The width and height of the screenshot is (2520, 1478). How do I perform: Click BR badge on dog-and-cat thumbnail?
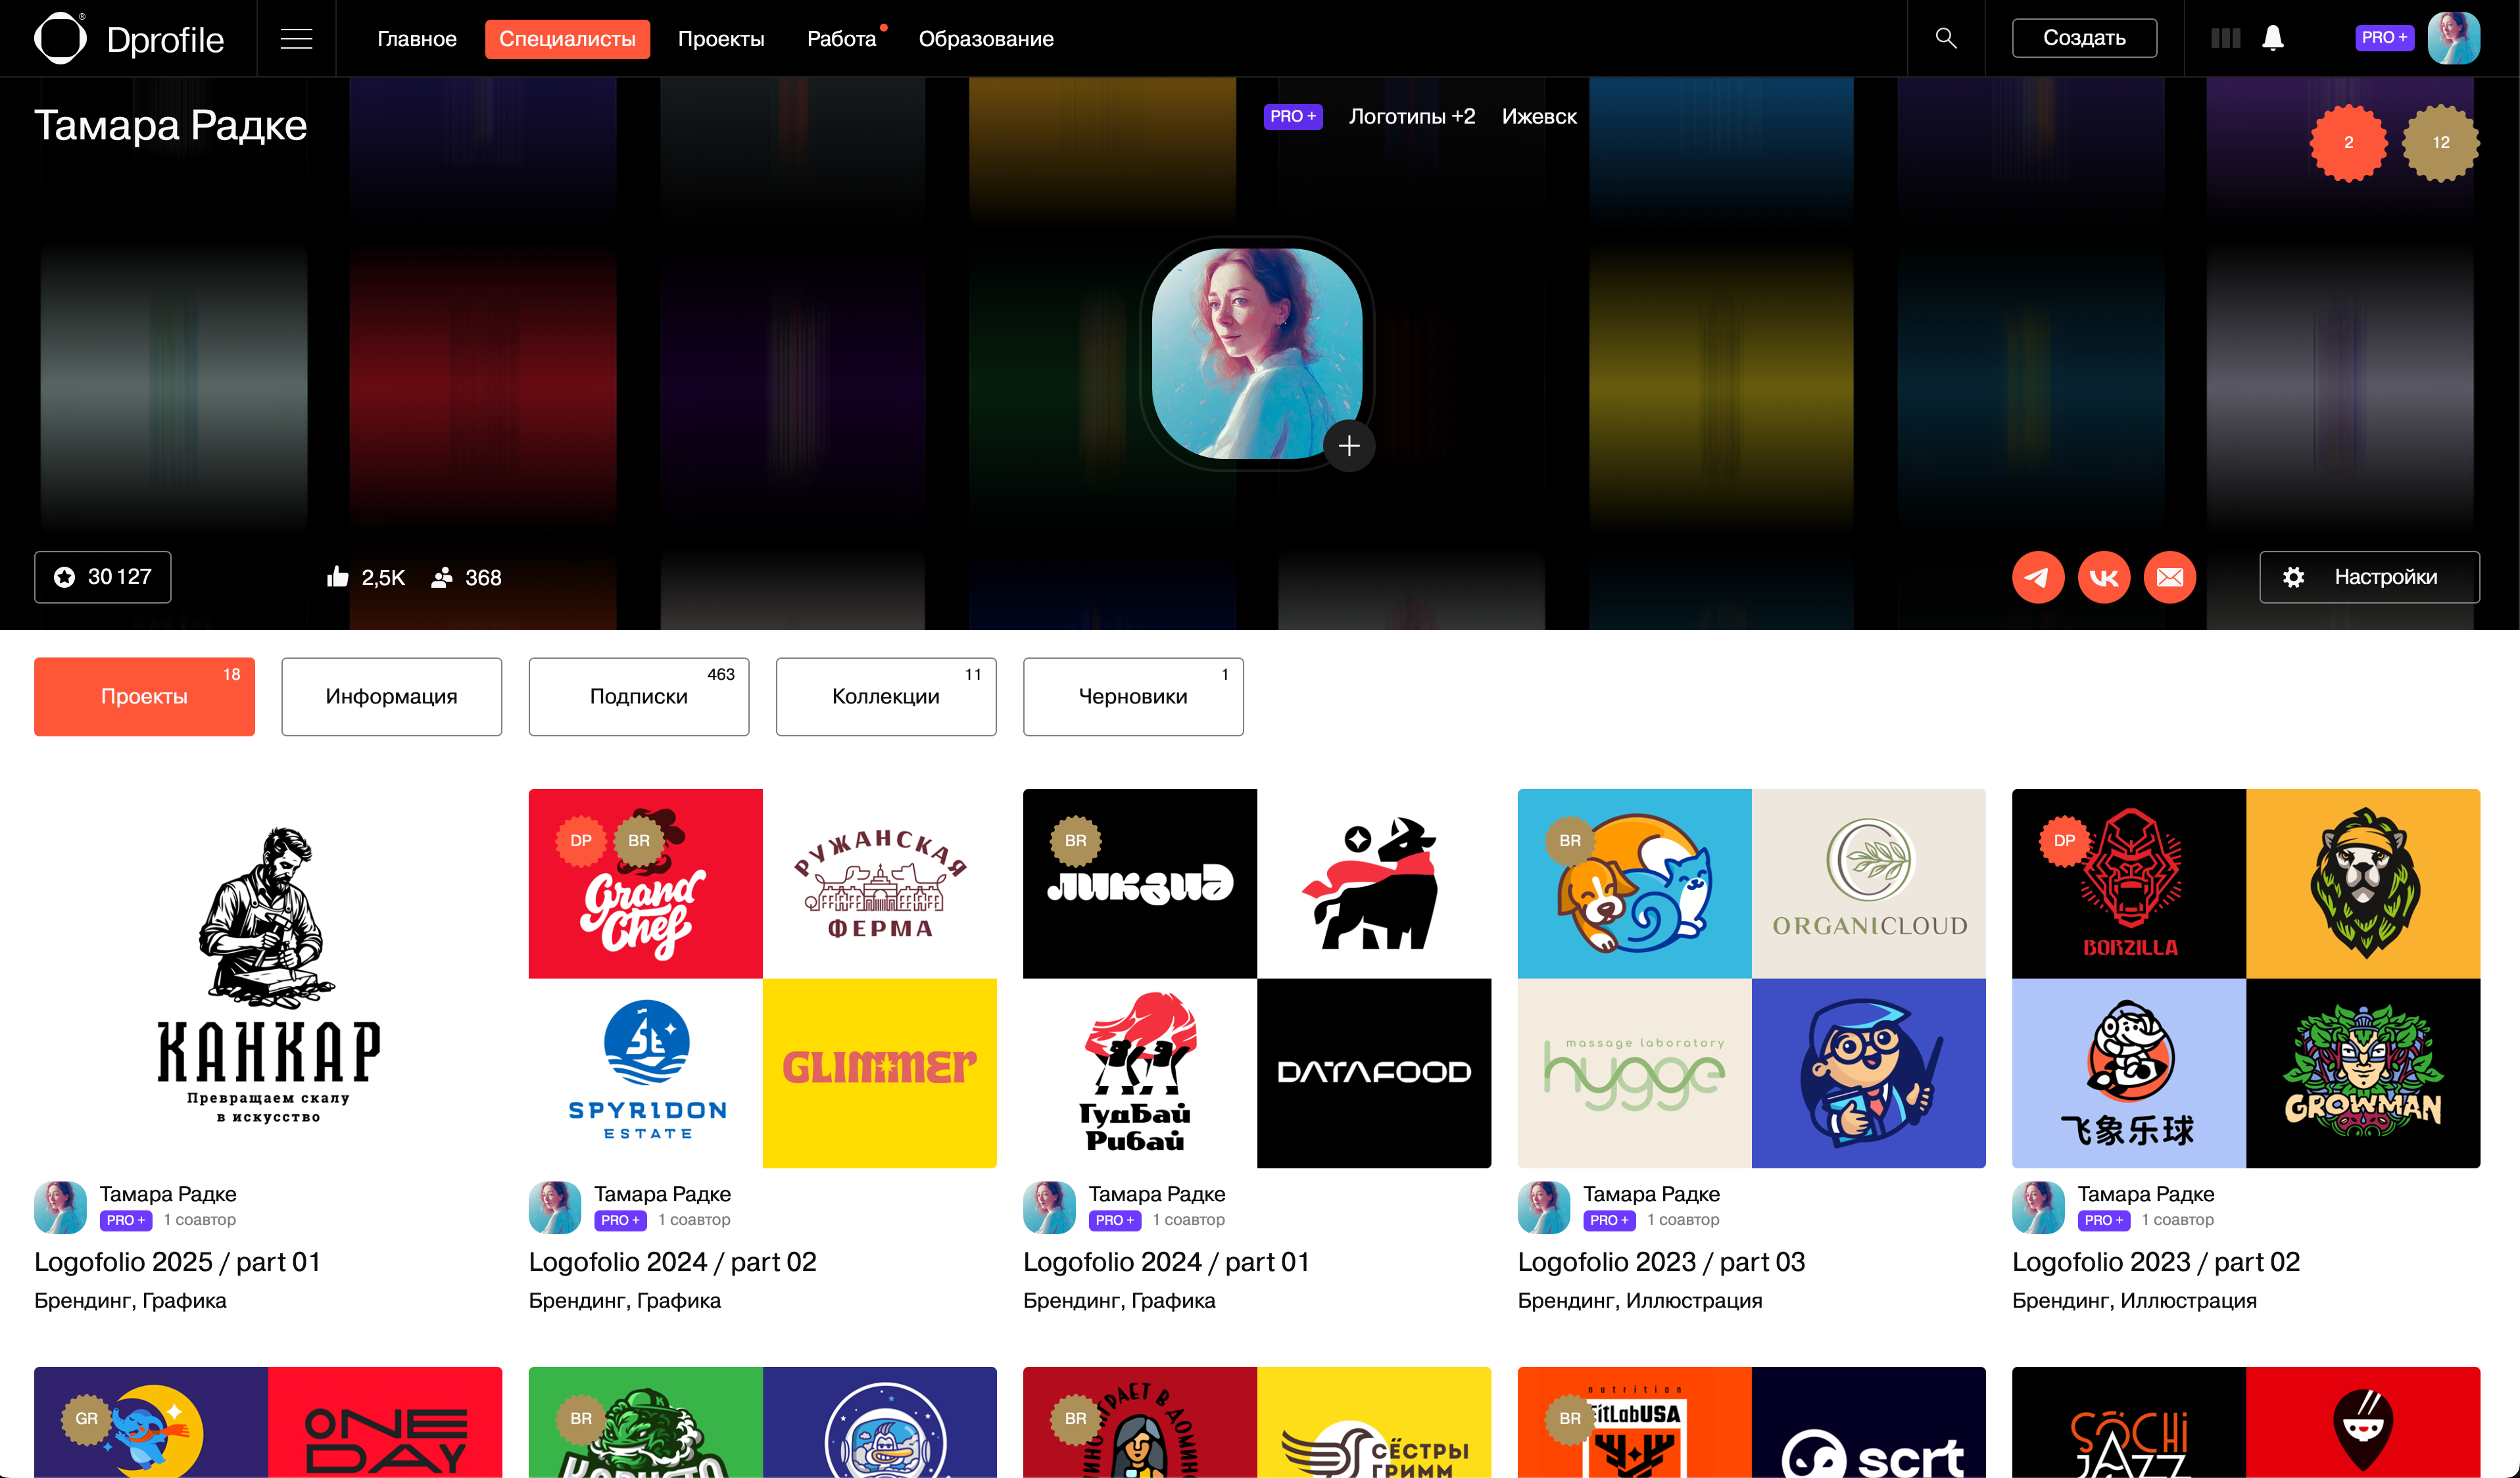point(1570,841)
